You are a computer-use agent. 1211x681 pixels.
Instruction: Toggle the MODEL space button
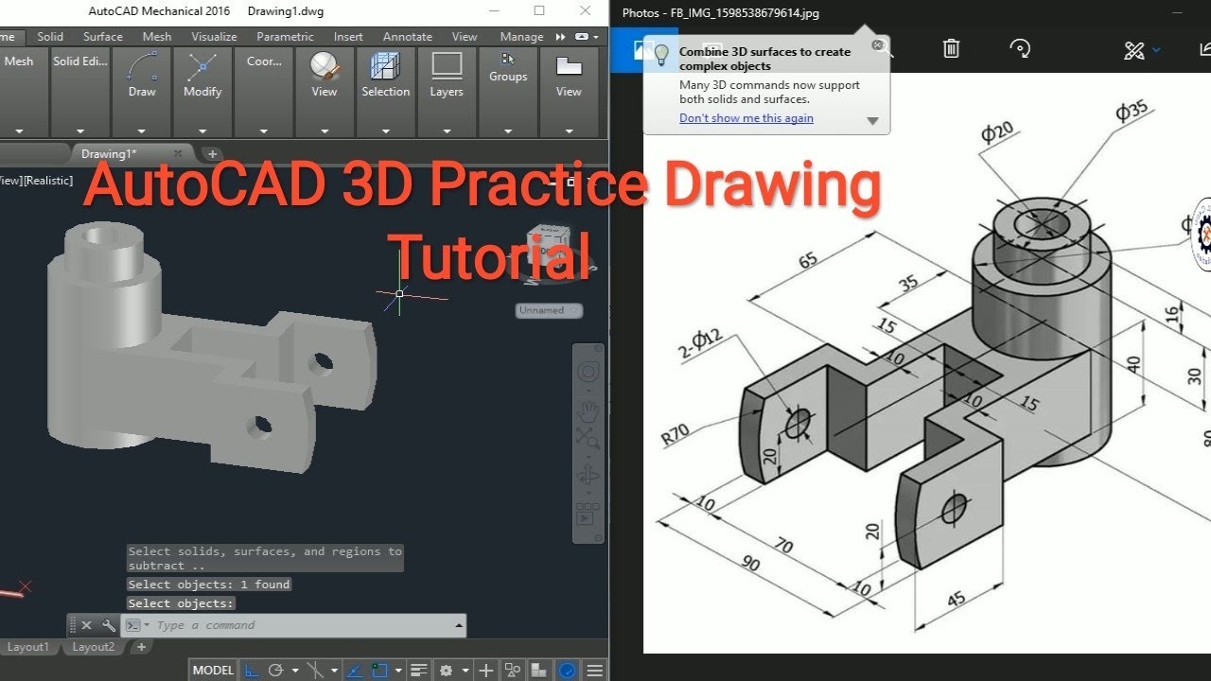[213, 671]
